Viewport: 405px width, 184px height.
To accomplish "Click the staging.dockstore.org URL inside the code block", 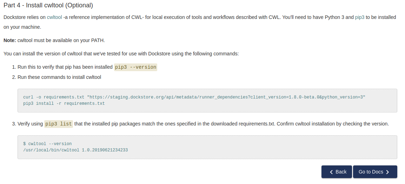I will [226, 97].
